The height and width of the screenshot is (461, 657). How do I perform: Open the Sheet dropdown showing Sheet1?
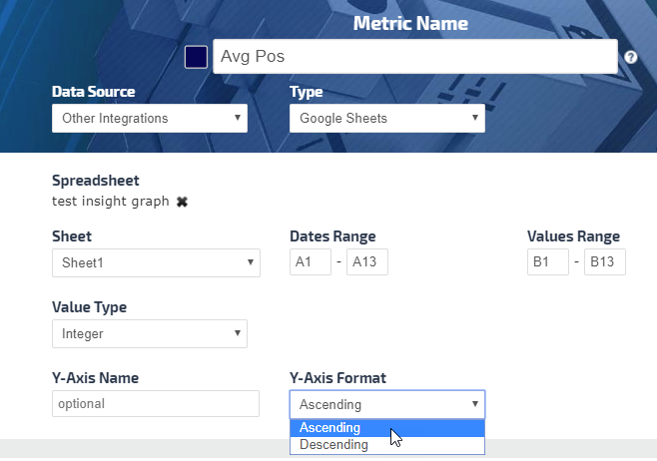pos(156,263)
